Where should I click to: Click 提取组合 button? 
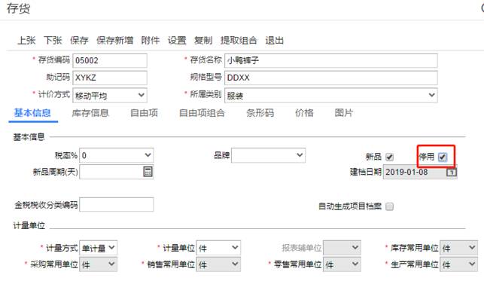pos(239,40)
